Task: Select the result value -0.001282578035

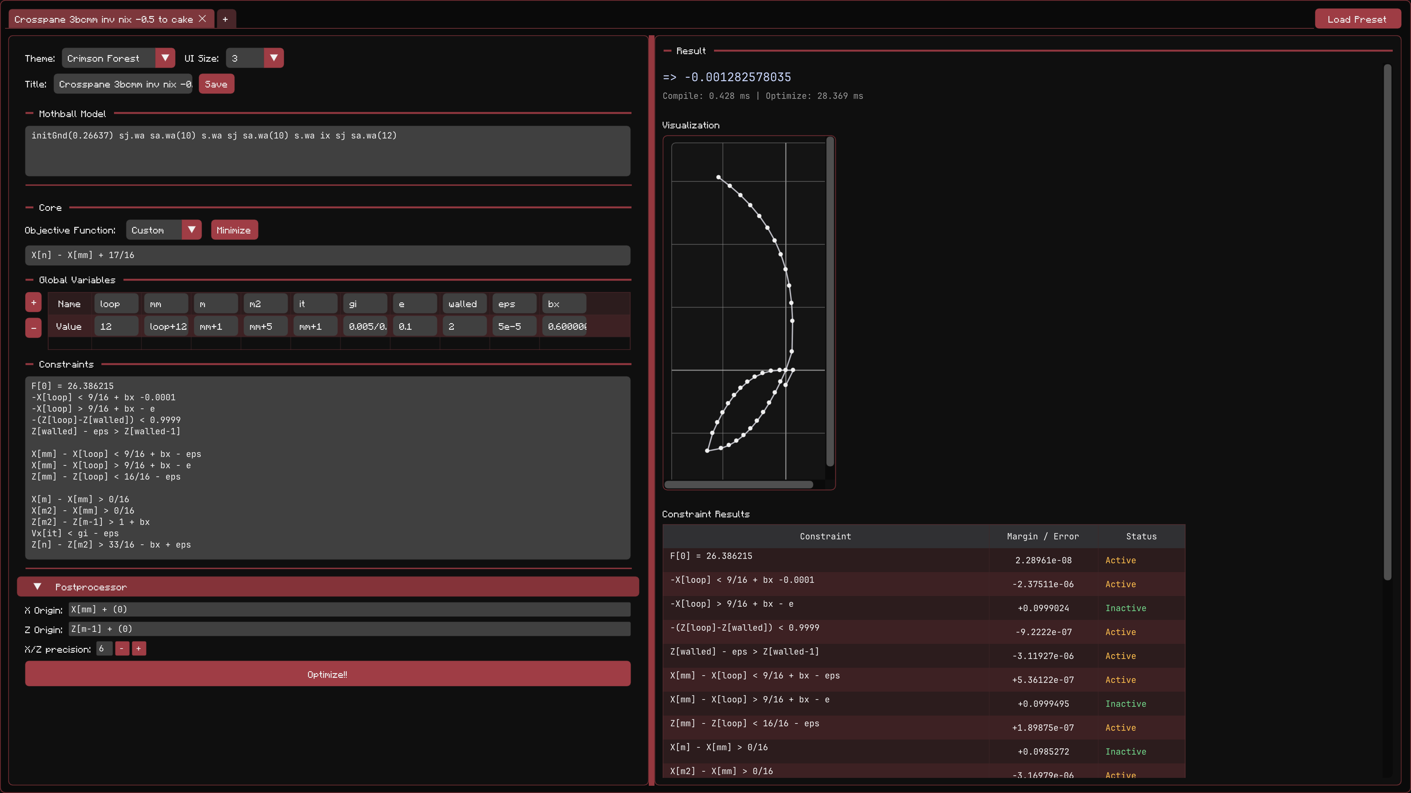Action: [x=738, y=77]
